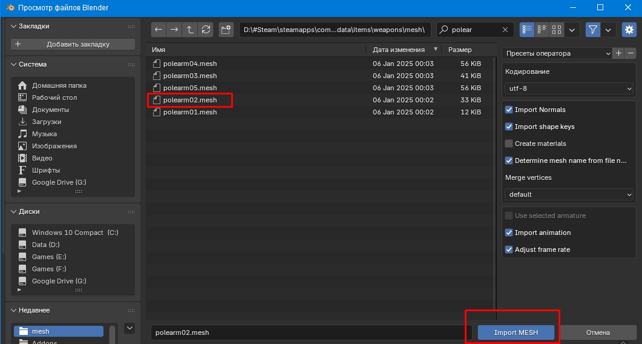The width and height of the screenshot is (642, 344).
Task: Collapse the Диски panel
Action: [x=13, y=211]
